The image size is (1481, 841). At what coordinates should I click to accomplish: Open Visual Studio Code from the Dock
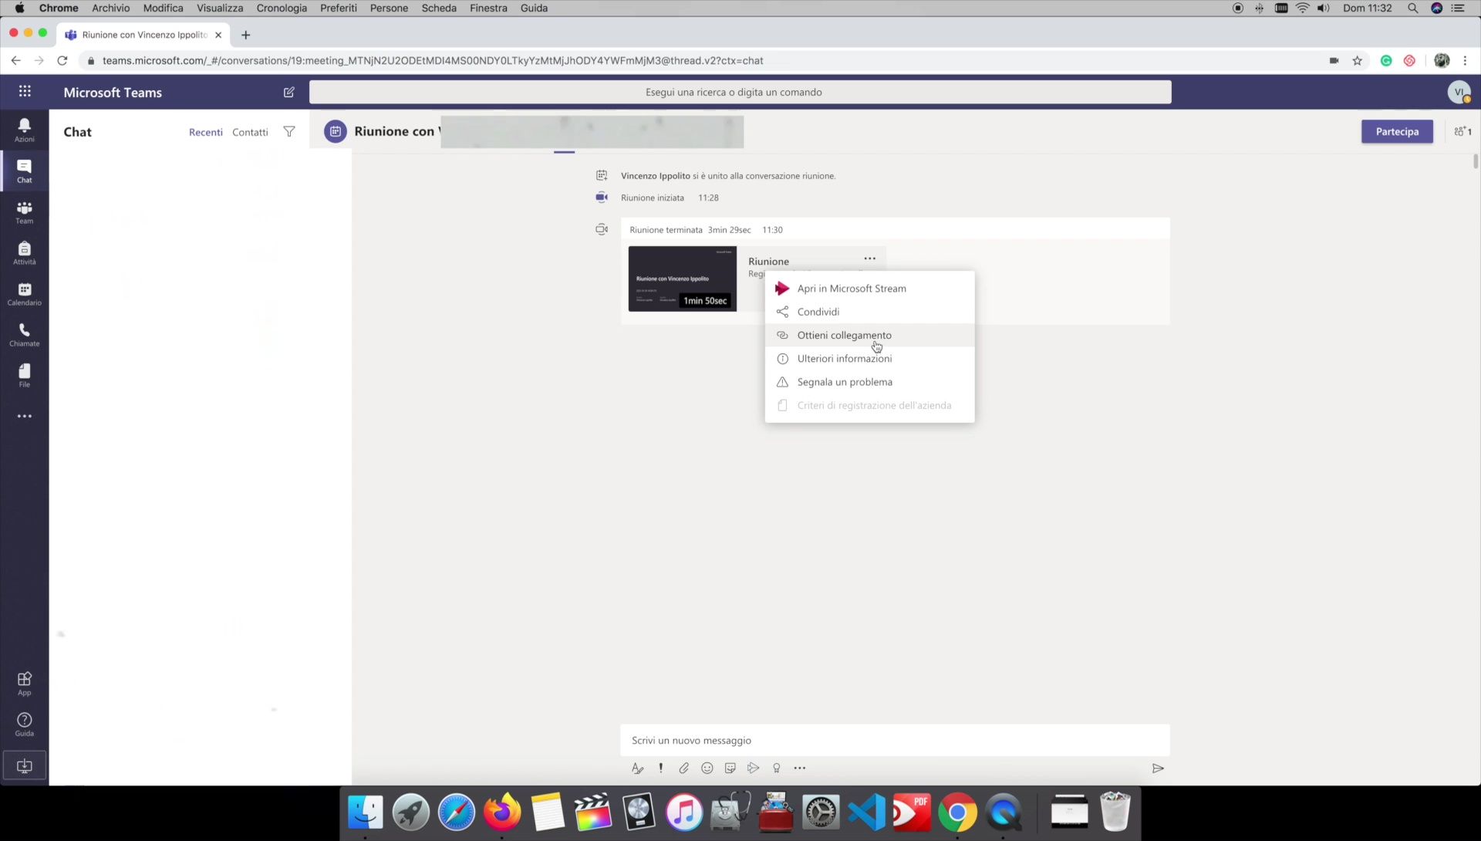tap(866, 812)
